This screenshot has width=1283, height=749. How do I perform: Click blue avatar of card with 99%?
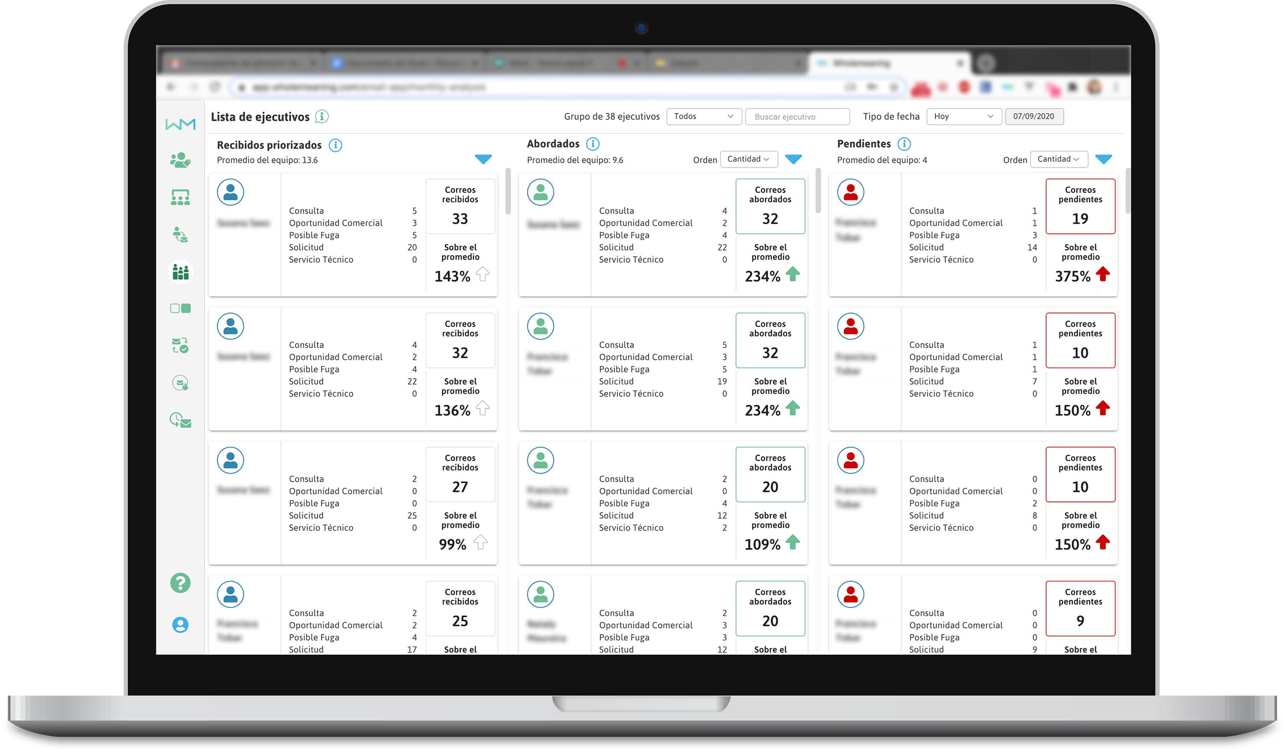coord(231,460)
